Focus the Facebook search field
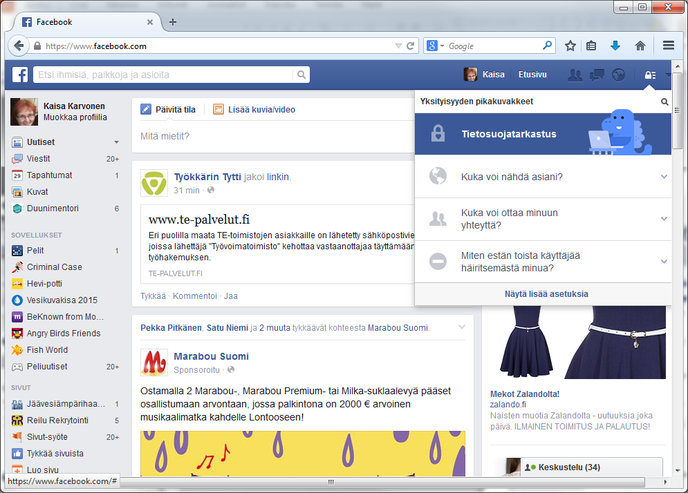688x493 pixels. coord(164,75)
